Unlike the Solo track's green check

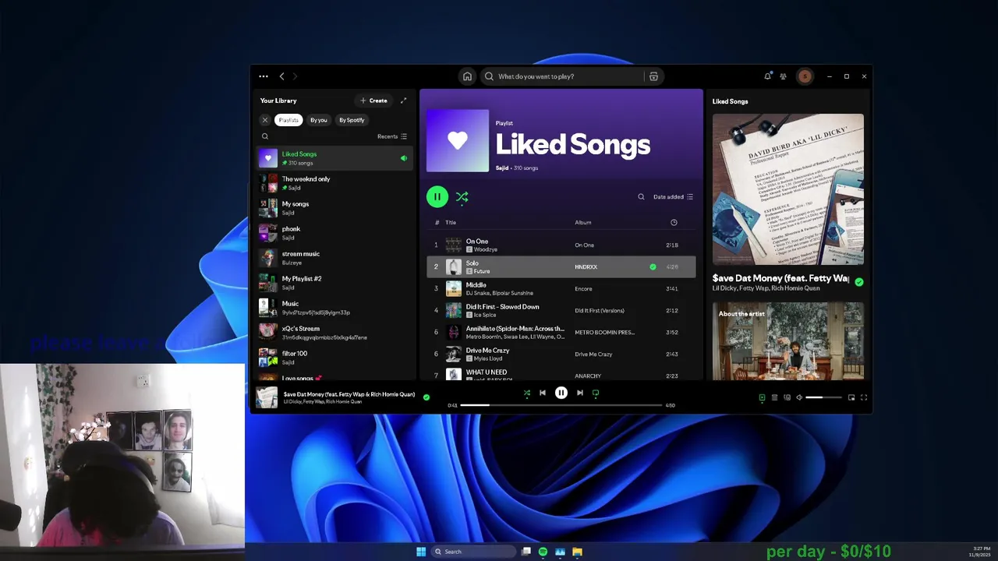(653, 266)
